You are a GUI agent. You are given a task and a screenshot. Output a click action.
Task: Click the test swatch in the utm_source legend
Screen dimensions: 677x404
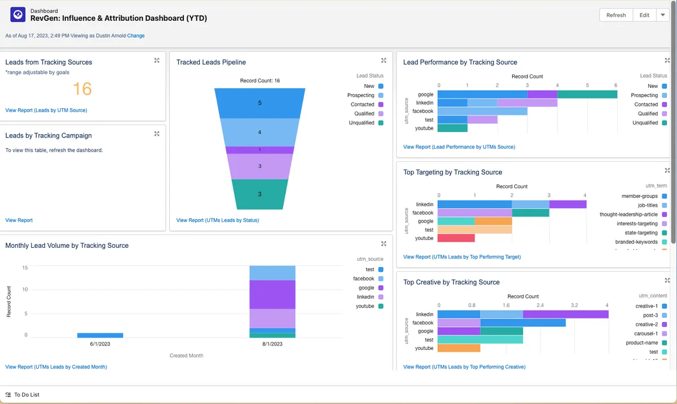tap(381, 269)
